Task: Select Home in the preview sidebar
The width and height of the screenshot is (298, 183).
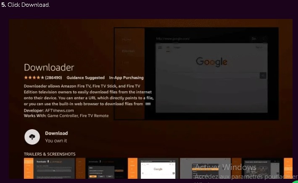Action: (x=126, y=39)
